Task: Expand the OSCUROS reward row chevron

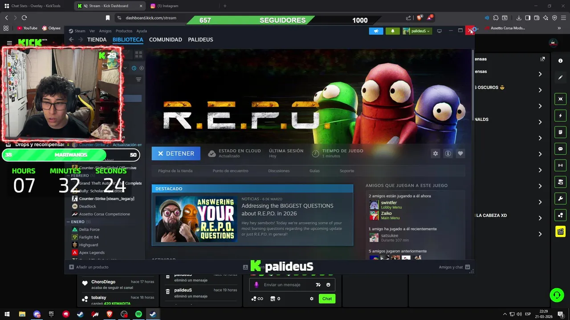Action: click(540, 90)
